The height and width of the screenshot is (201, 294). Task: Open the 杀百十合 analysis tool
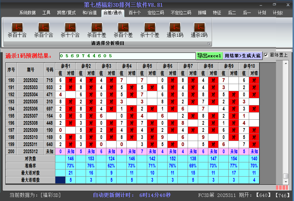tap(17, 30)
